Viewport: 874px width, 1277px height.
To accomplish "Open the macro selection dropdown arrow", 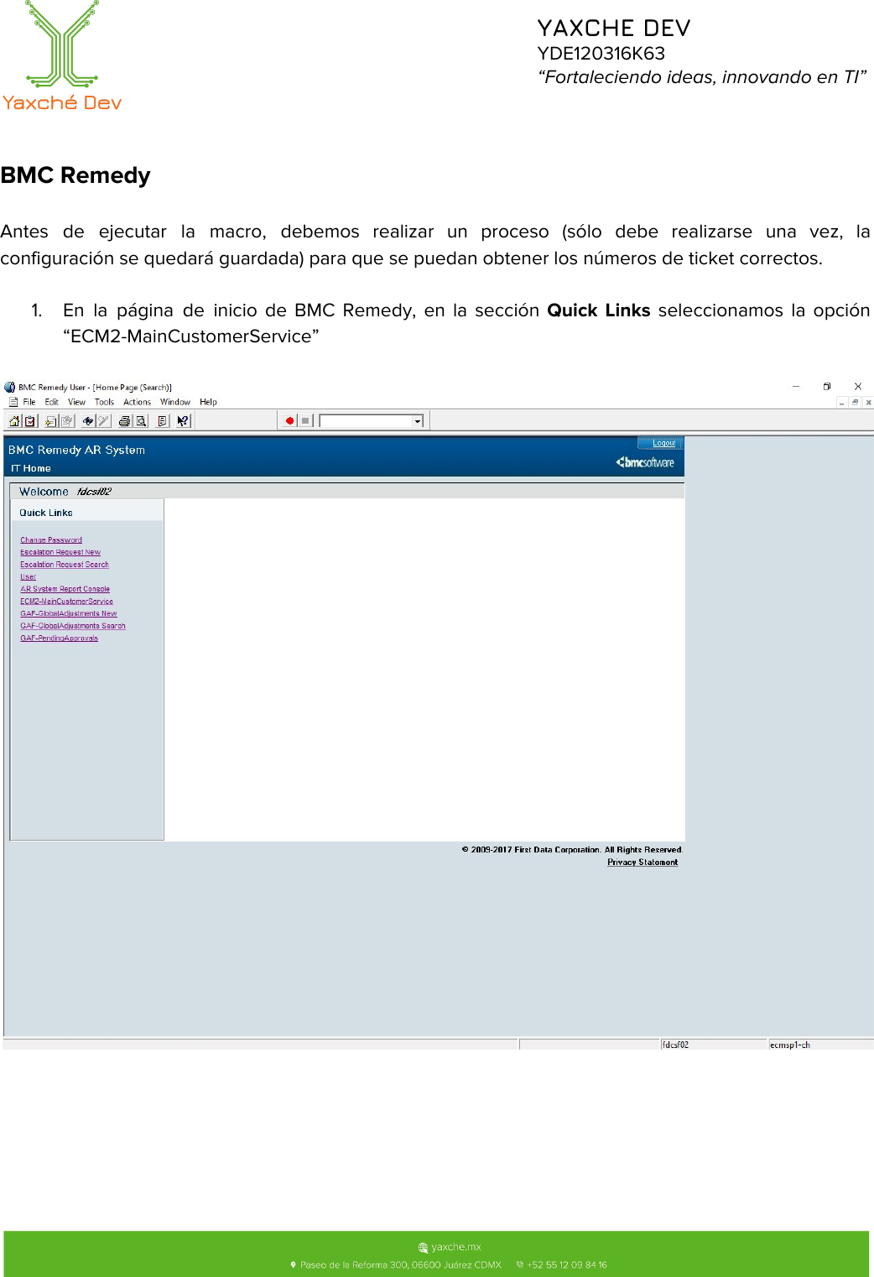I will tap(417, 421).
